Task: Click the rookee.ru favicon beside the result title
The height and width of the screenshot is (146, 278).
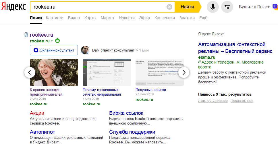Action: (26, 35)
